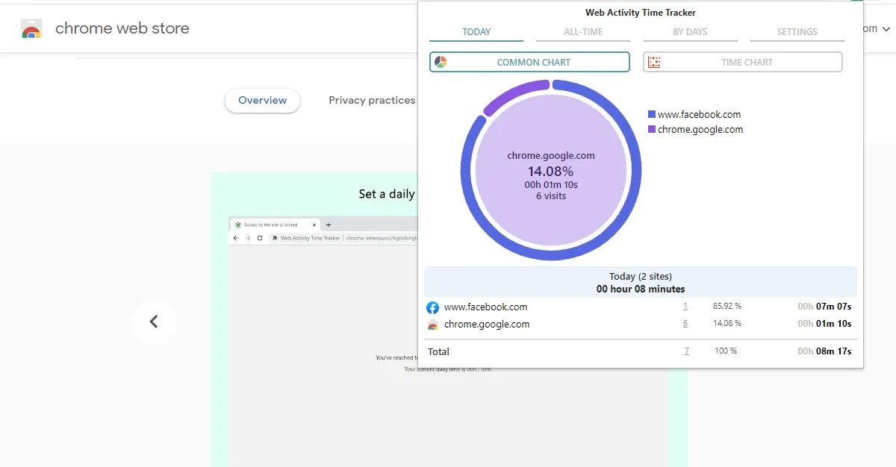The height and width of the screenshot is (467, 896).
Task: Click the blue square marker for www.facebook.com
Action: (x=653, y=113)
